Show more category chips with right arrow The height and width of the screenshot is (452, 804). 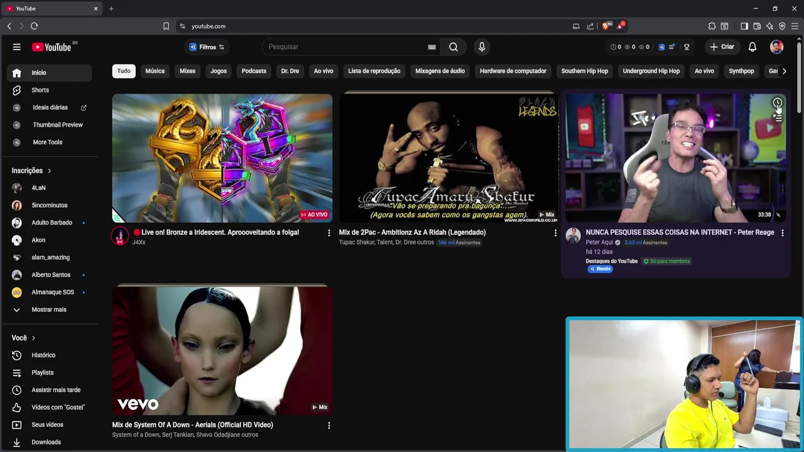coord(784,71)
